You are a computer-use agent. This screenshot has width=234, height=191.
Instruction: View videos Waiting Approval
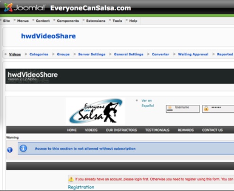[193, 55]
